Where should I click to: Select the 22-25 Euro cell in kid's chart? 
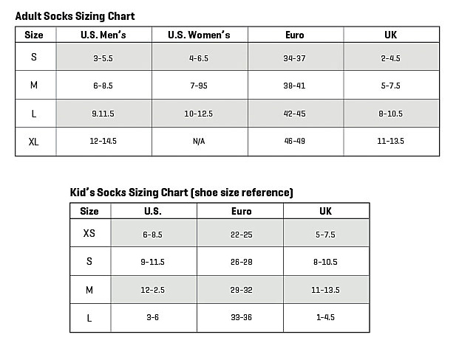point(241,233)
